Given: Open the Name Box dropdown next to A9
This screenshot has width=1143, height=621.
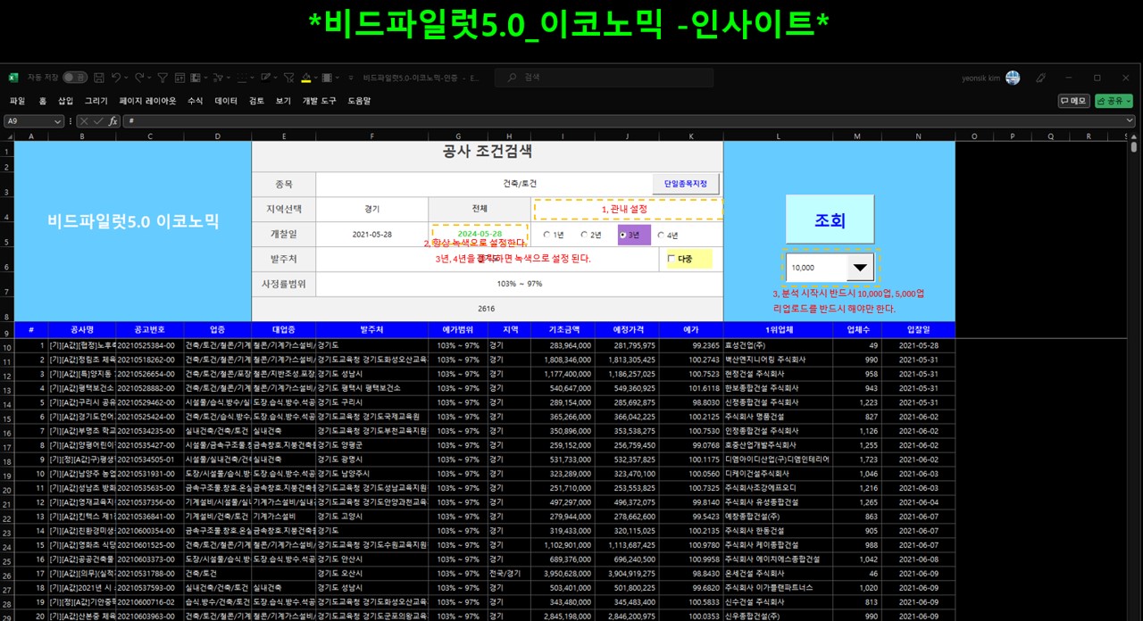Looking at the screenshot, I should tap(57, 120).
